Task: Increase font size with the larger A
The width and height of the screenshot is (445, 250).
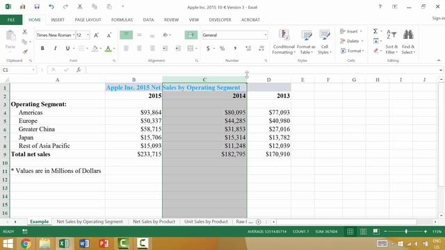Action: click(96, 35)
